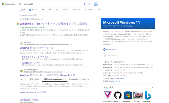
Task: Click right chevron in the install tabs carousel
Action: tap(88, 79)
